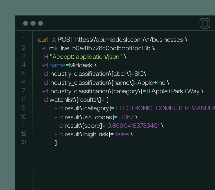Click the '-H' flag on line 3
Viewport: 215px width, 190px height.
point(45,57)
